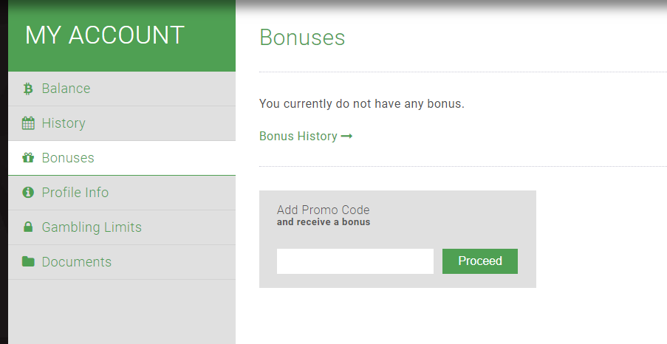The width and height of the screenshot is (667, 344).
Task: Open the Documents section
Action: 122,262
